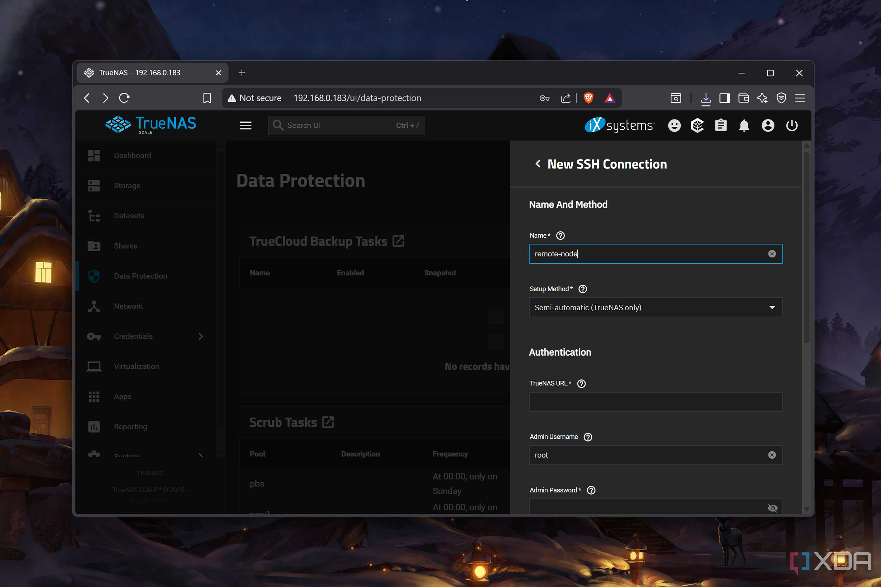Open the Setup Method dropdown
This screenshot has width=881, height=587.
click(x=655, y=307)
